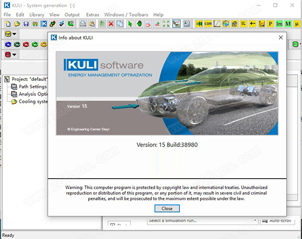Select Cooling system tree item
Image resolution: width=302 pixels, height=239 pixels.
pos(33,101)
